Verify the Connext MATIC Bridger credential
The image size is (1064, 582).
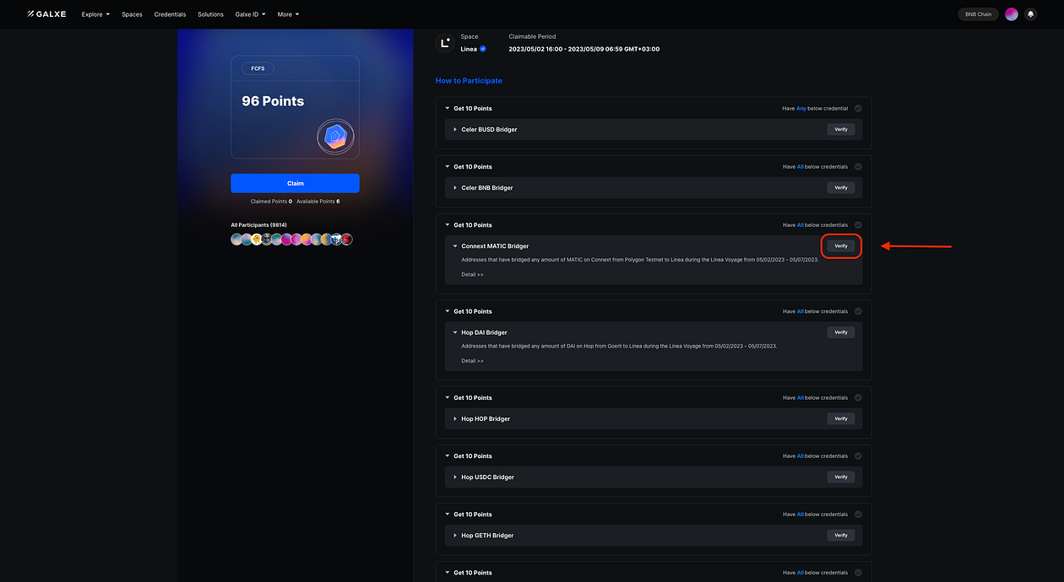click(841, 246)
